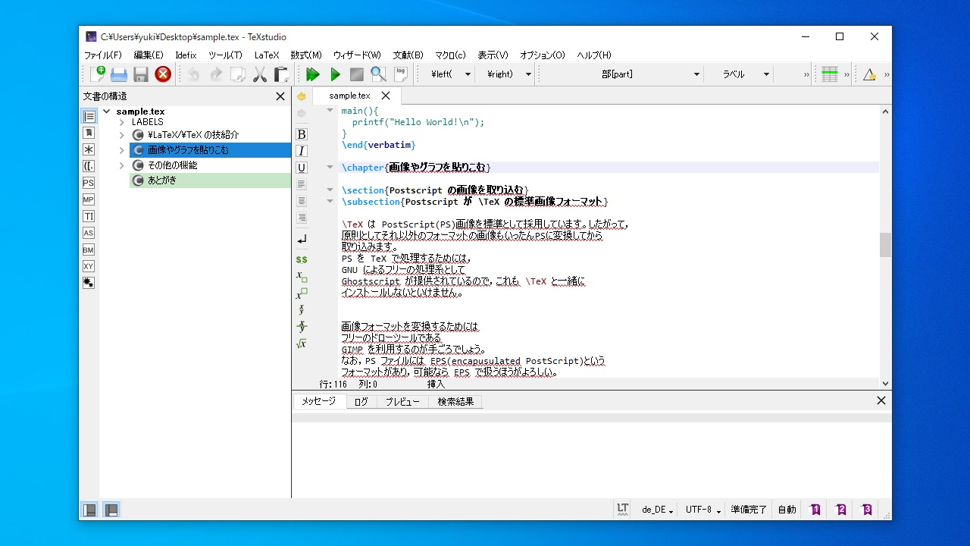Image resolution: width=970 pixels, height=546 pixels.
Task: Open the LaTeX menu
Action: coord(267,55)
